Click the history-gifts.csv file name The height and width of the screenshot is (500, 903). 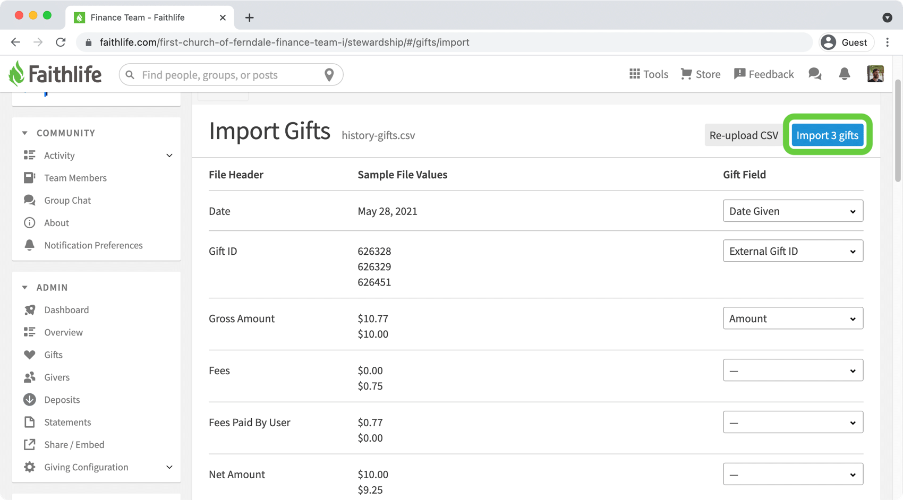coord(378,135)
